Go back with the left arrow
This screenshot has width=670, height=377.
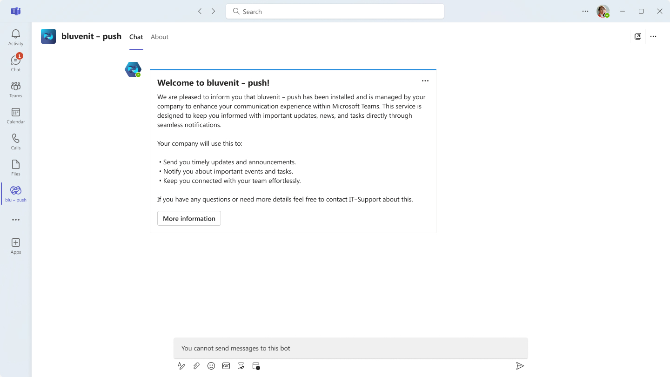[x=200, y=11]
